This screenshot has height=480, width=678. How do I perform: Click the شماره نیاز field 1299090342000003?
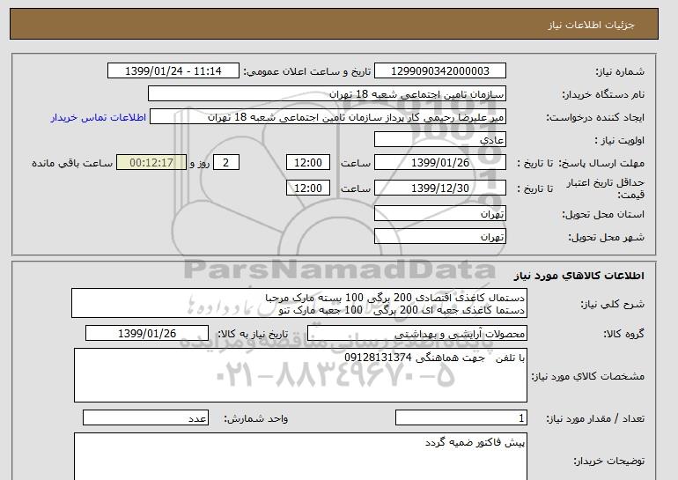coord(439,71)
